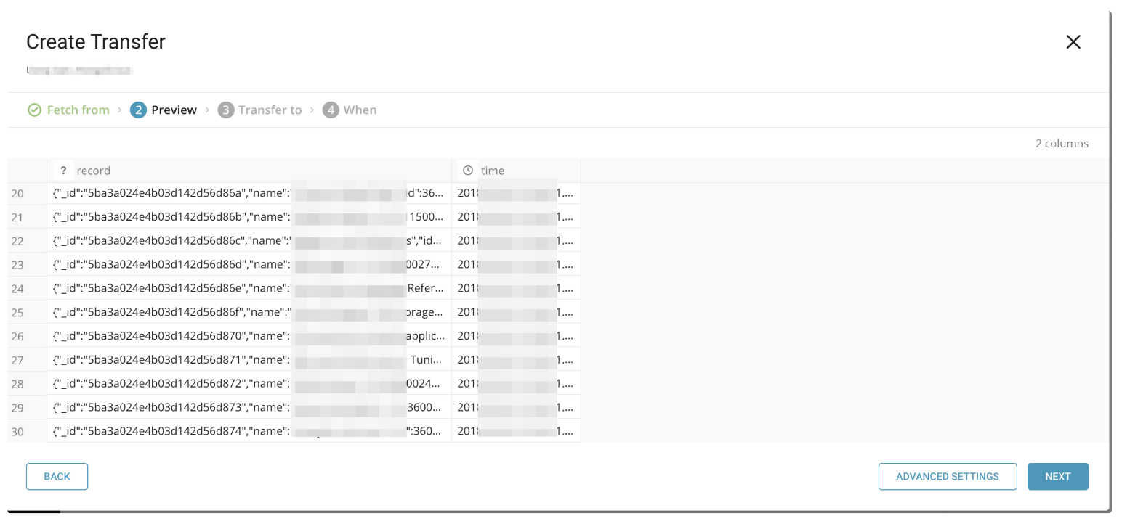
Task: Click the step 2 Preview circle icon
Action: (x=138, y=110)
